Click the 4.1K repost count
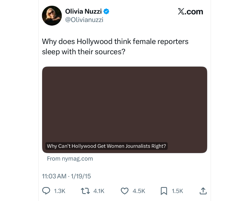Image resolution: width=249 pixels, height=201 pixels. [99, 191]
